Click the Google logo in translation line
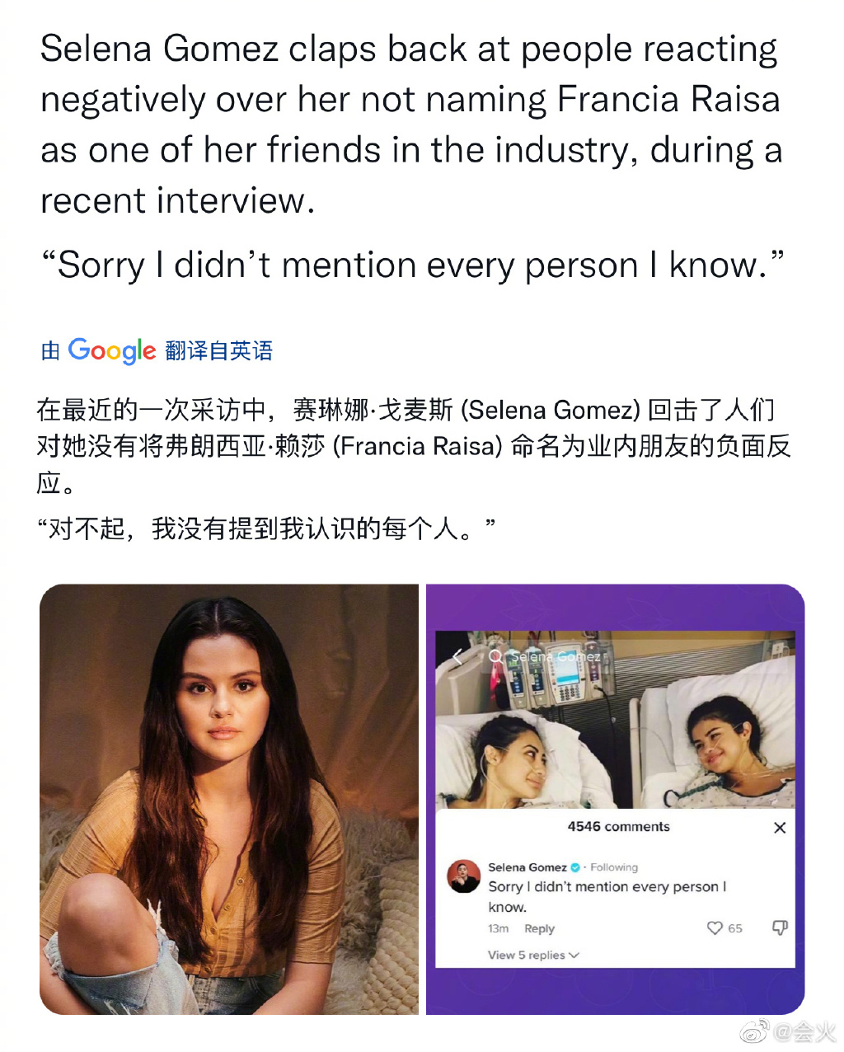Screen dimensions: 844x1052 [x=112, y=352]
